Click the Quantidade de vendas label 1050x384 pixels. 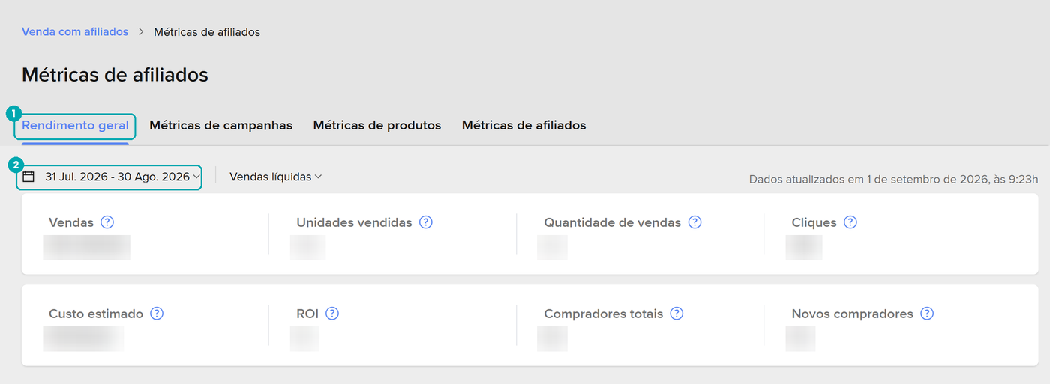point(613,222)
